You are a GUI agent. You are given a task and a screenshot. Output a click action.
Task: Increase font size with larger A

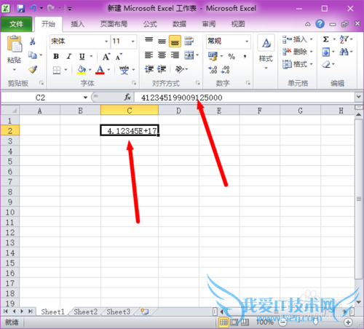click(106, 57)
